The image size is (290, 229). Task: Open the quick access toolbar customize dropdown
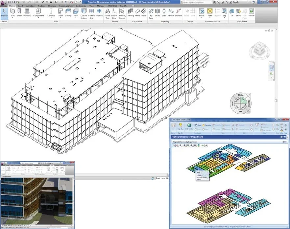point(81,2)
